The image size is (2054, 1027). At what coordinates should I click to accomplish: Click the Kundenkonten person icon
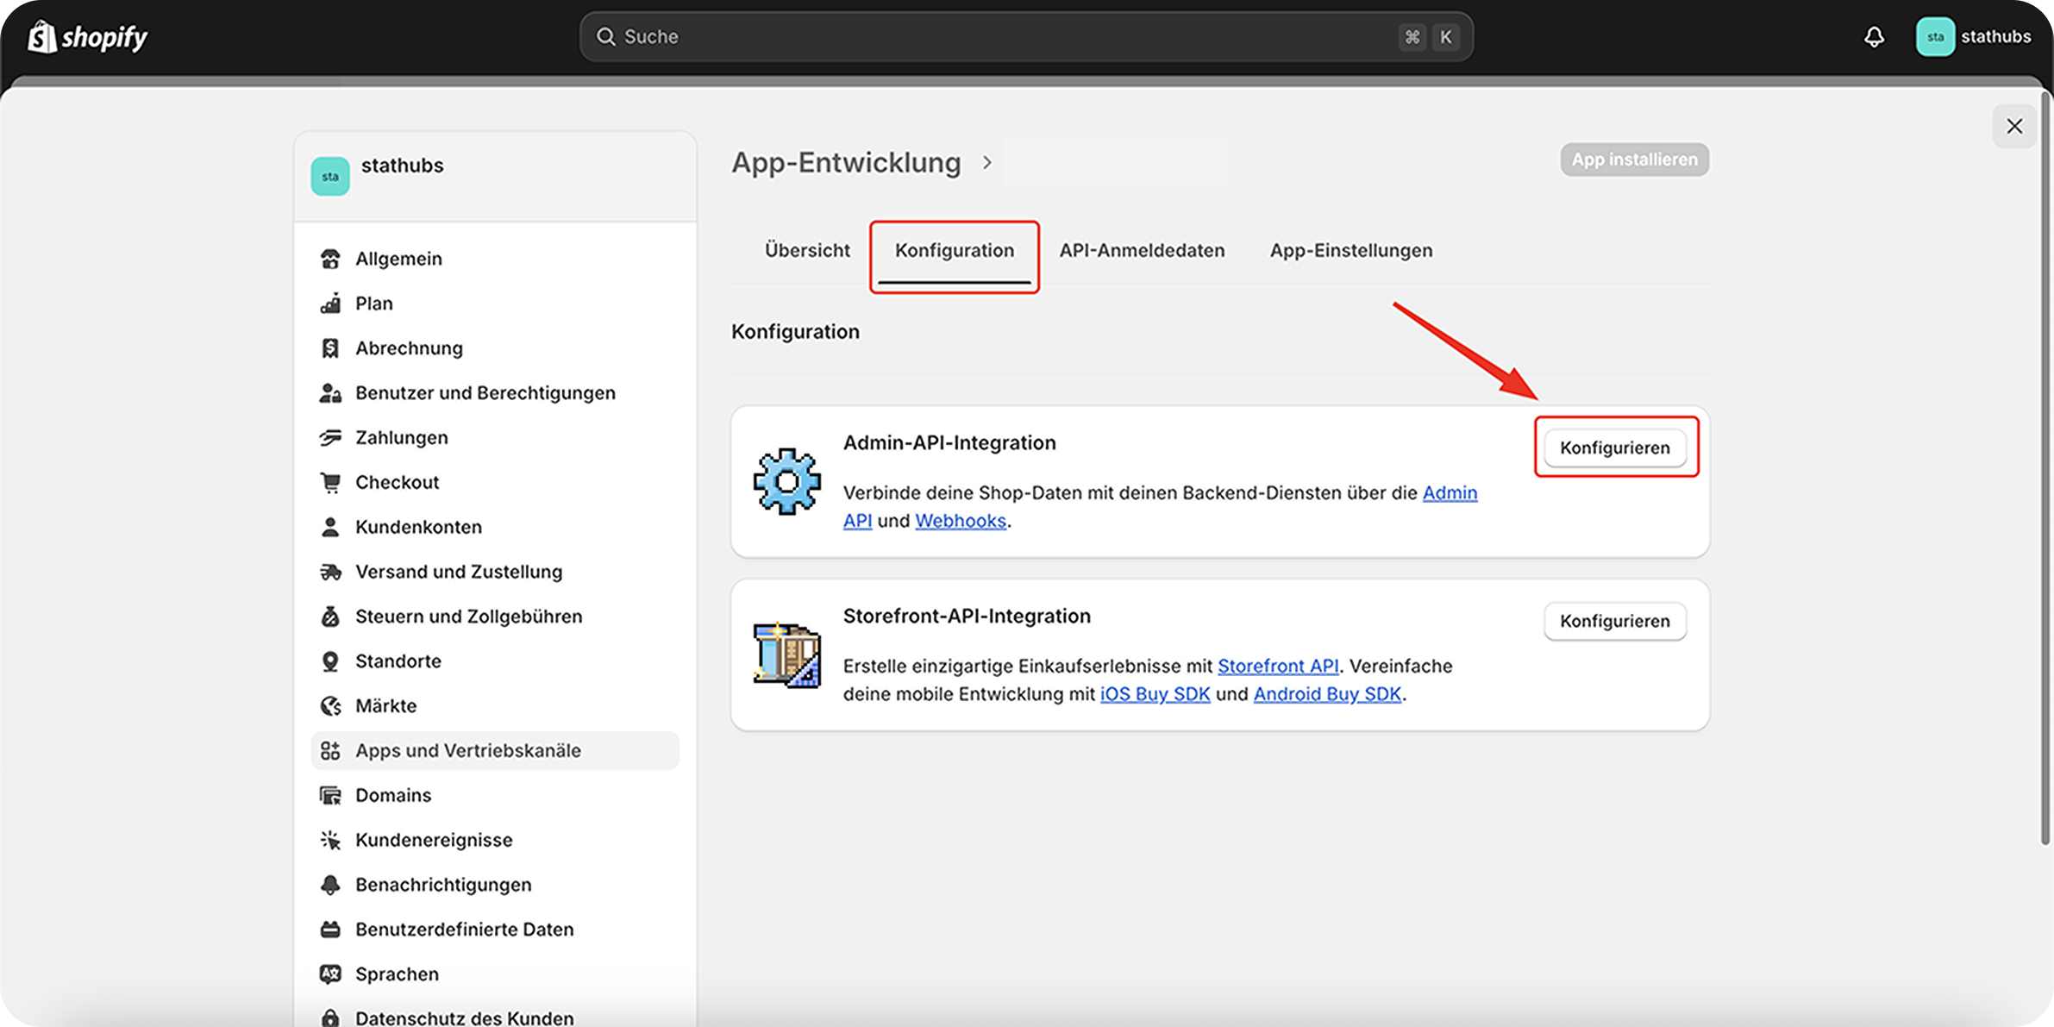pos(330,527)
